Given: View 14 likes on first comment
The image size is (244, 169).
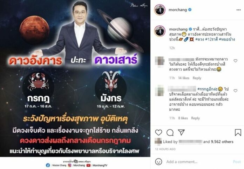Looking at the screenshot, I should [x=184, y=78].
